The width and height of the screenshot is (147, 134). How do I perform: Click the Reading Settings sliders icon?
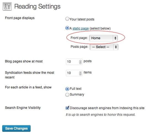point(7,6)
